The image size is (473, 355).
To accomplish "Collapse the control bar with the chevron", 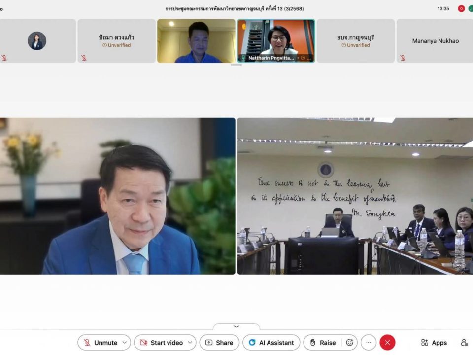I will pyautogui.click(x=236, y=326).
